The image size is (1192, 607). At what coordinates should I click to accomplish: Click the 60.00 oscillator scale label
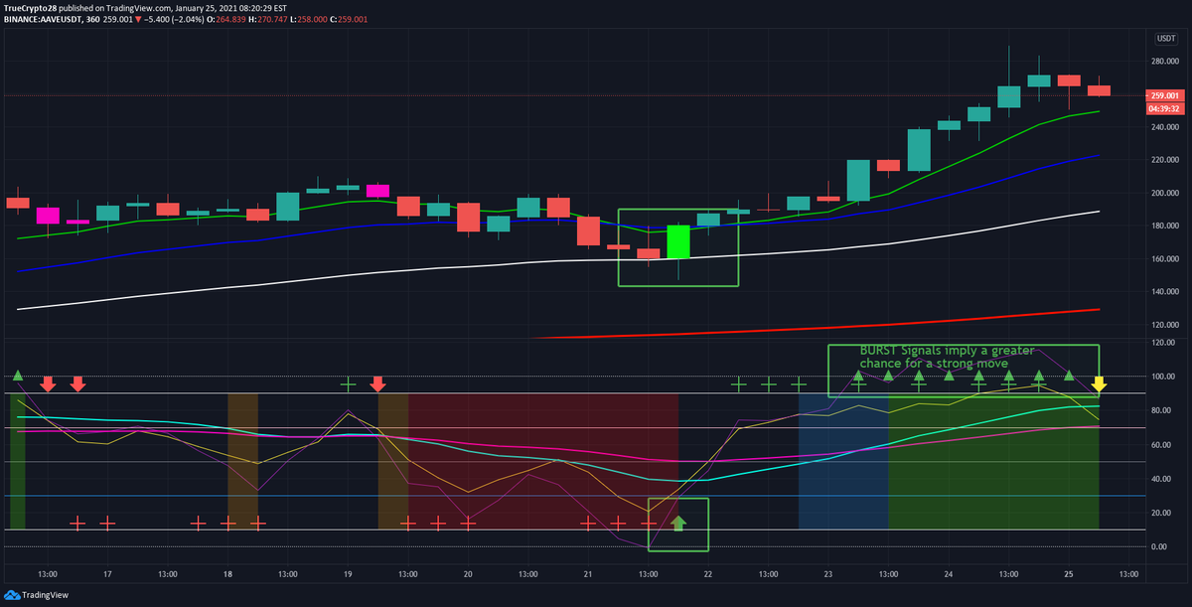(x=1163, y=444)
